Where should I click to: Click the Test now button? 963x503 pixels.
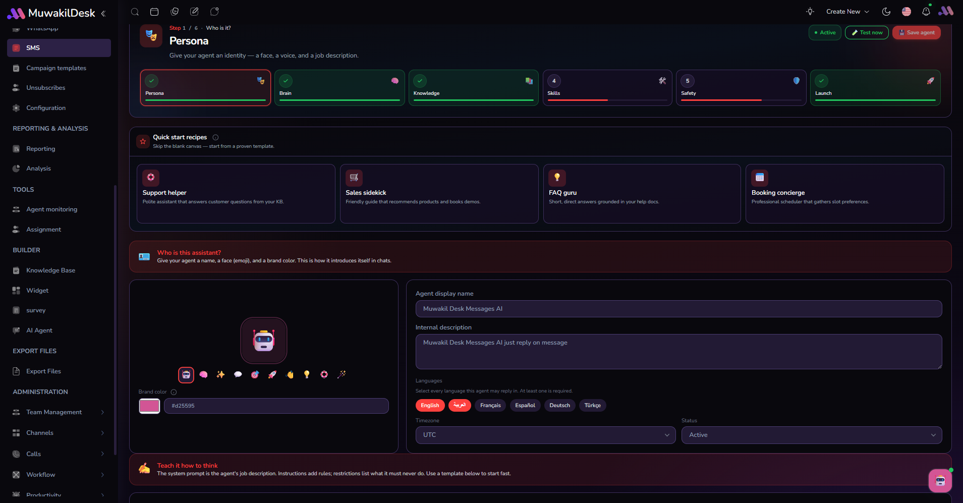coord(867,32)
